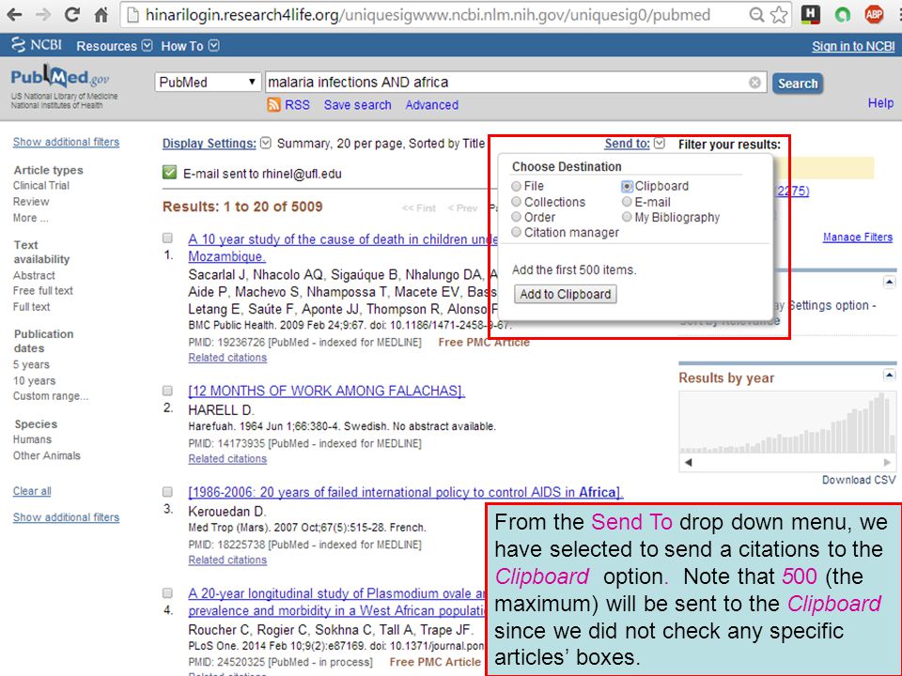This screenshot has height=676, width=902.
Task: Open the Adblock Plus extension icon
Action: (874, 15)
